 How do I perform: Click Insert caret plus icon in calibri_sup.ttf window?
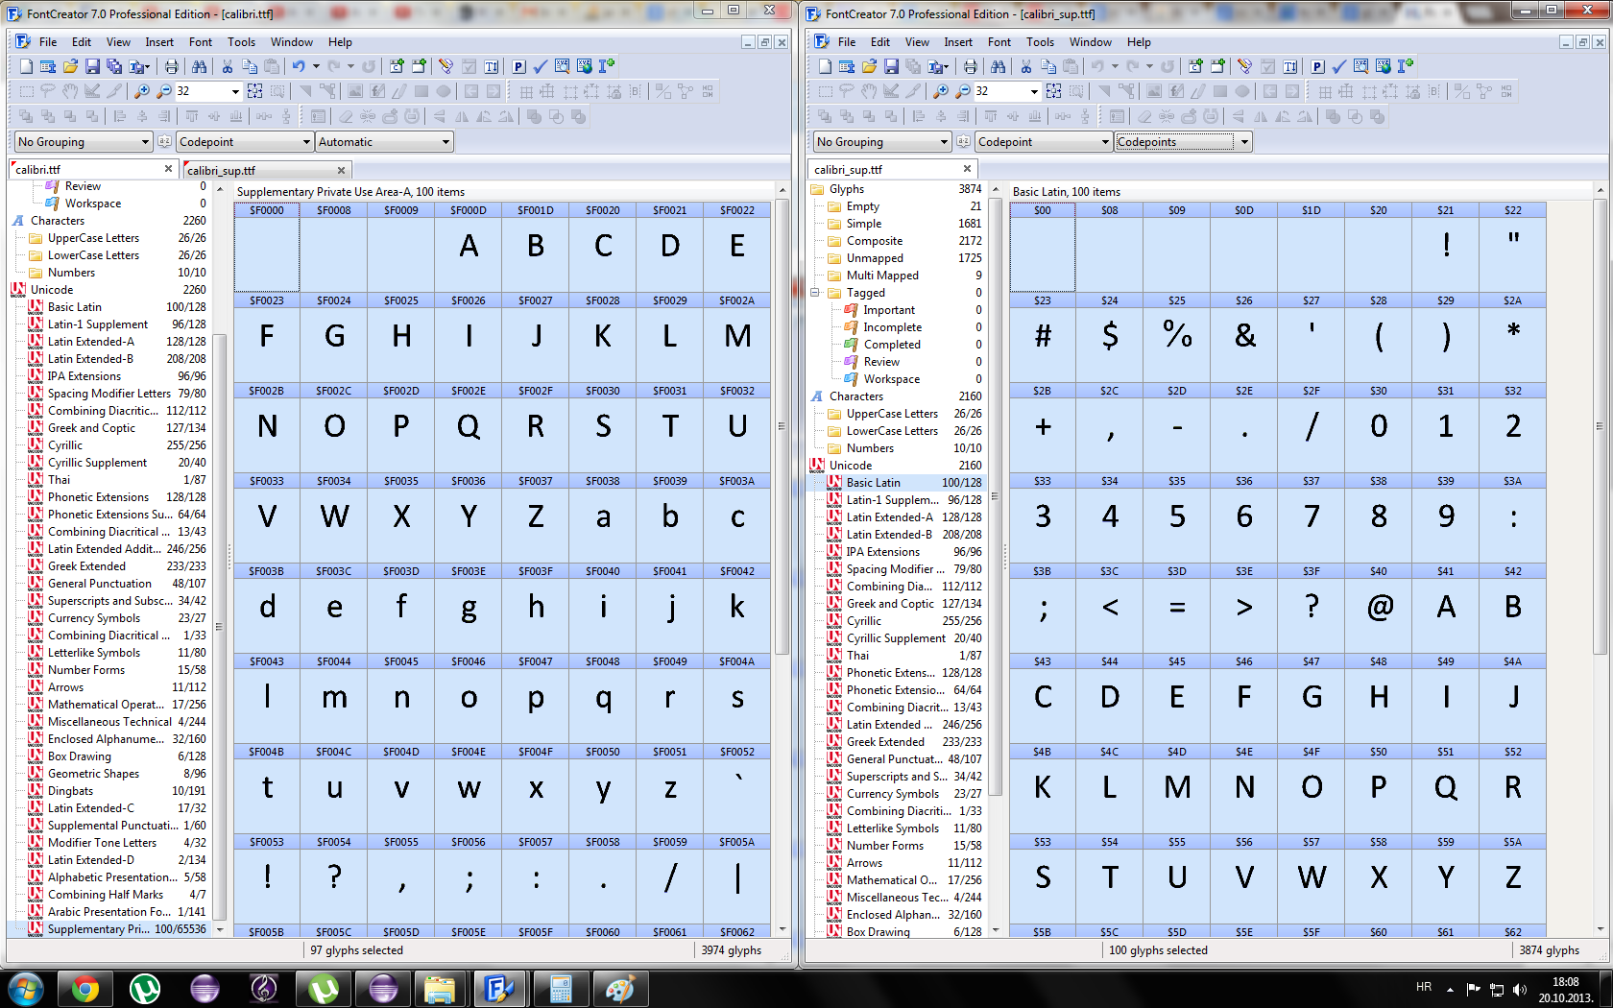click(1406, 66)
